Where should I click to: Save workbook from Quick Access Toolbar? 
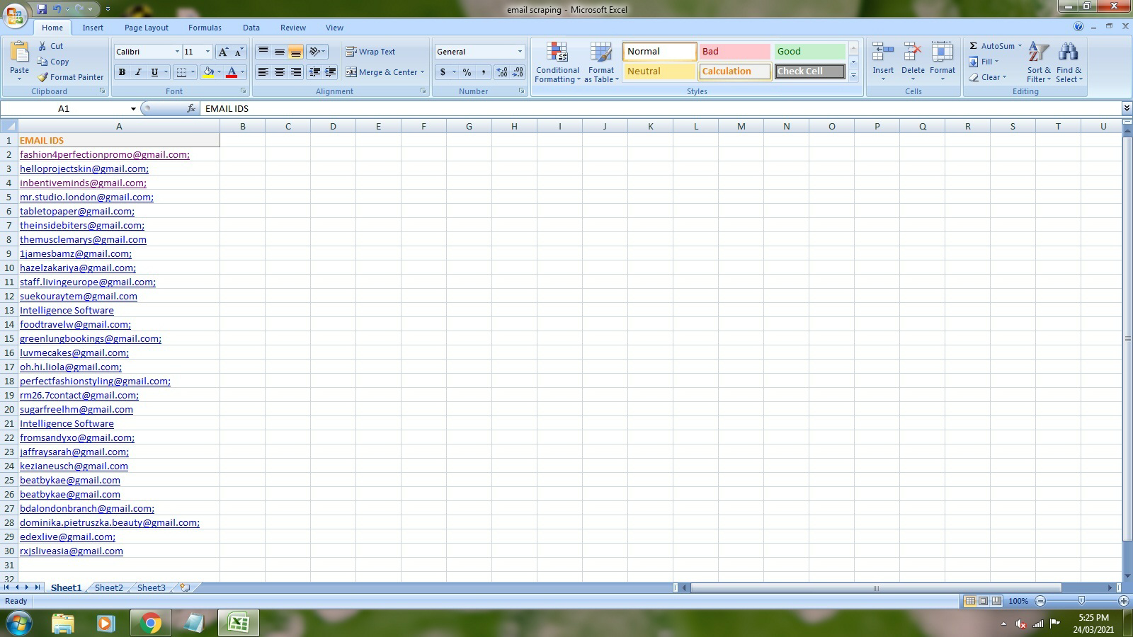click(x=42, y=9)
